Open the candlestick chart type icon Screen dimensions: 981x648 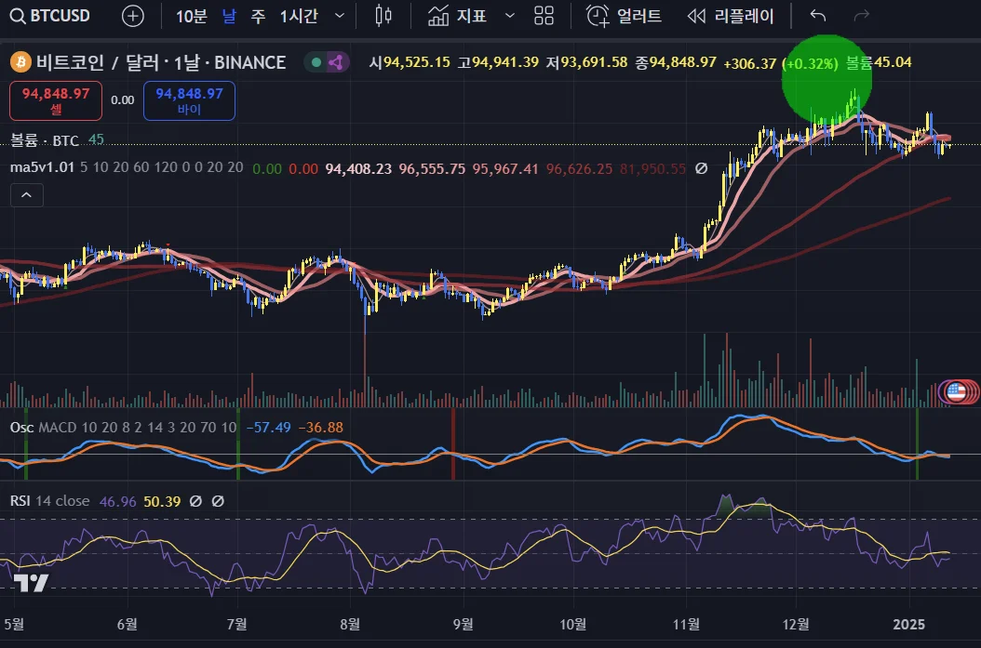383,16
